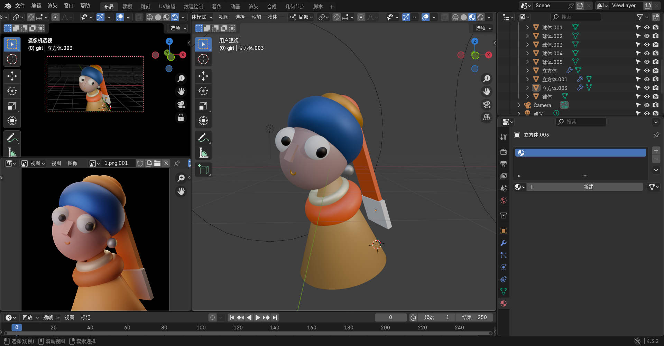Open the 渲染 menu in top bar

52,6
